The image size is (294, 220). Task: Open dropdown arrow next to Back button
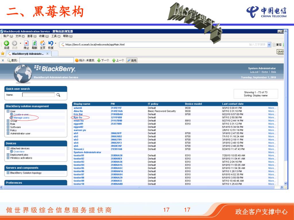pyautogui.click(x=20, y=44)
